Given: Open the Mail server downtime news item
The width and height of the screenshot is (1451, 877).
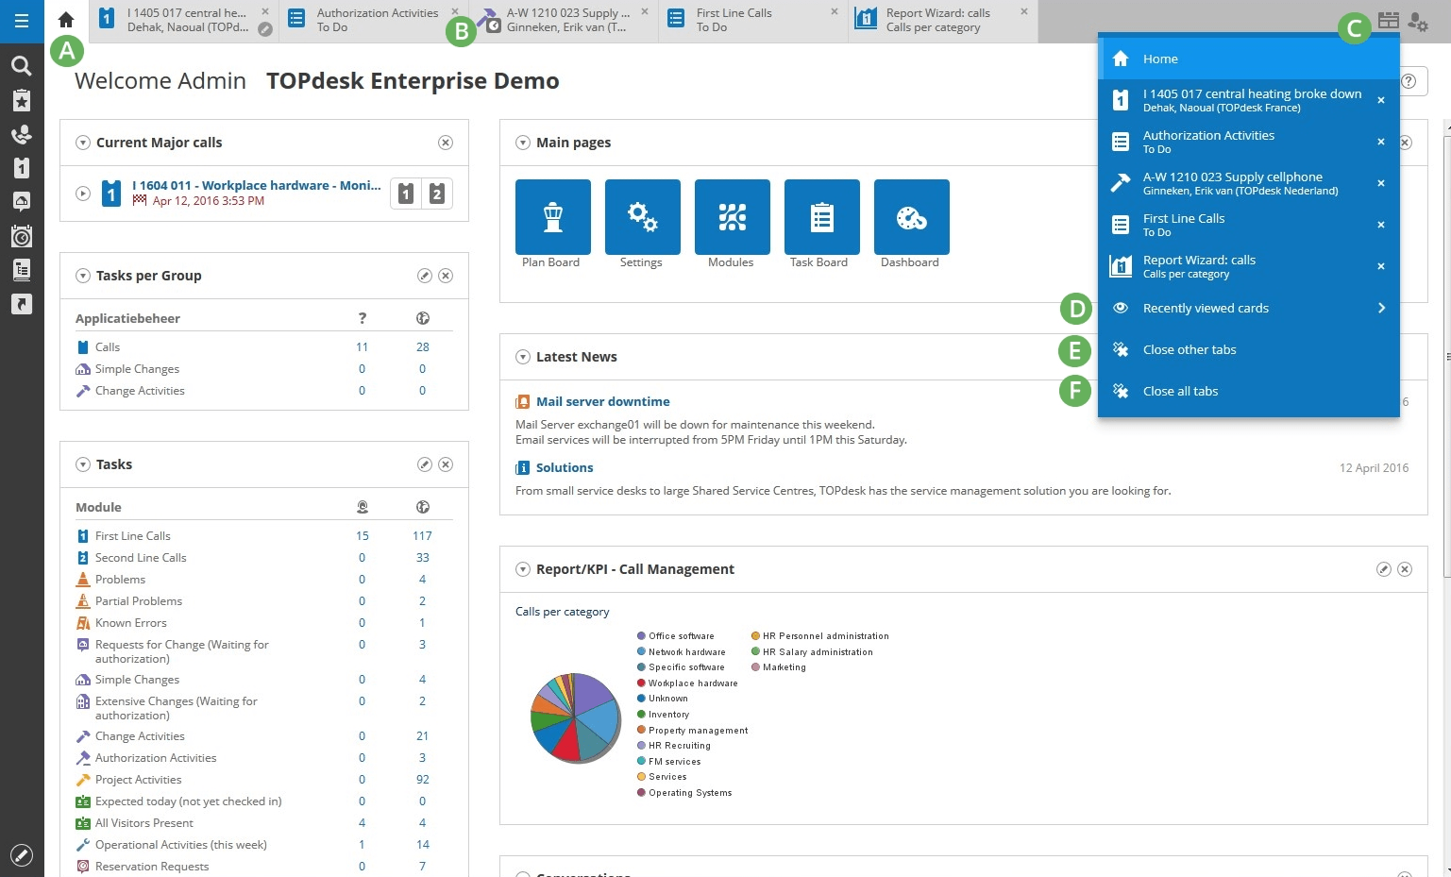Looking at the screenshot, I should pyautogui.click(x=603, y=401).
